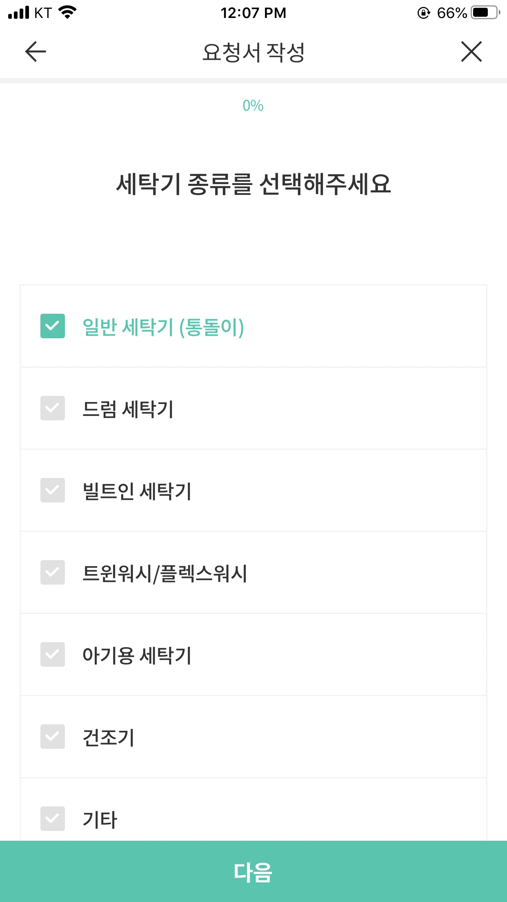
Task: Tick the 트윈워시/플렉스워시 checkbox
Action: pos(53,572)
